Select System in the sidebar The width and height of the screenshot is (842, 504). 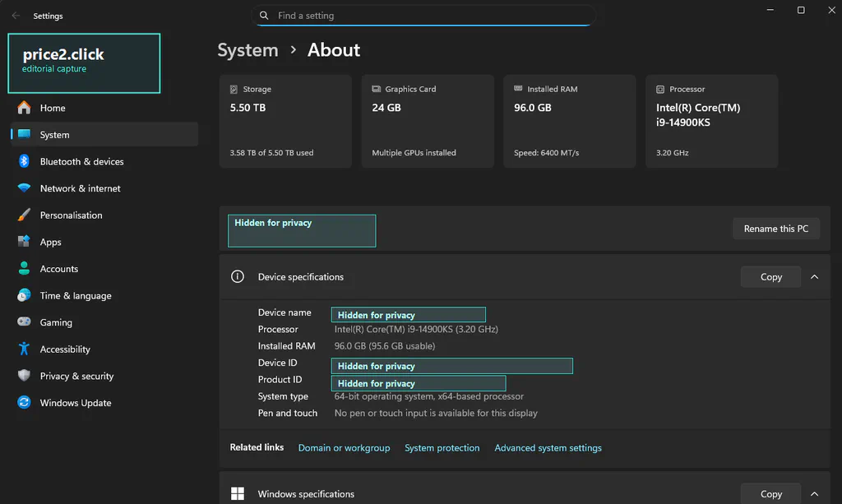coord(104,135)
